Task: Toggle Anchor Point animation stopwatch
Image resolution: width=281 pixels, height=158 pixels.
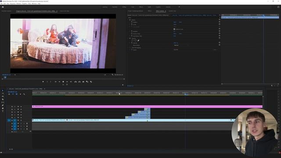Action: click(x=132, y=34)
